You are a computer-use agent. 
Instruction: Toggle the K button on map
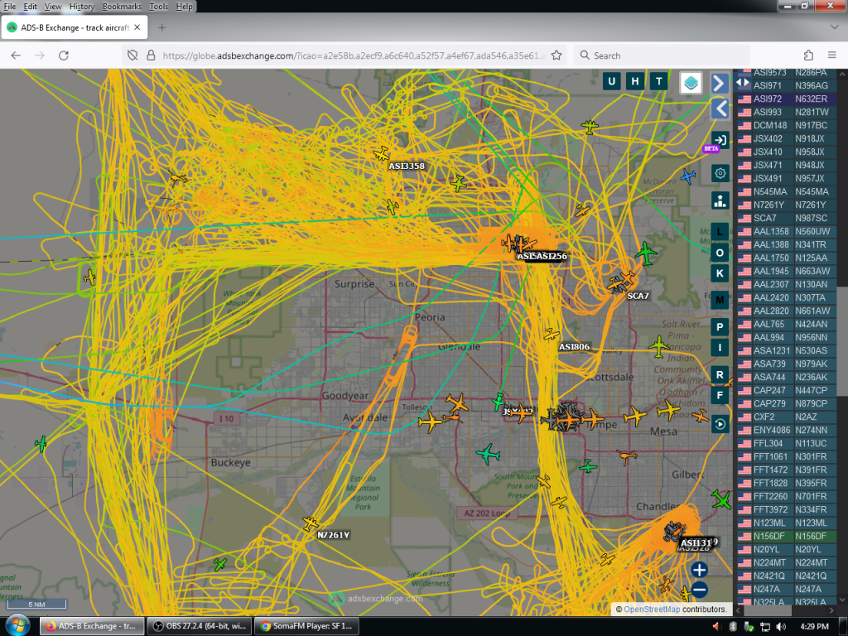720,273
